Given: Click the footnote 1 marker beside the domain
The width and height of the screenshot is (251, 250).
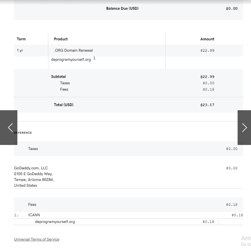Looking at the screenshot, I should 94,58.
